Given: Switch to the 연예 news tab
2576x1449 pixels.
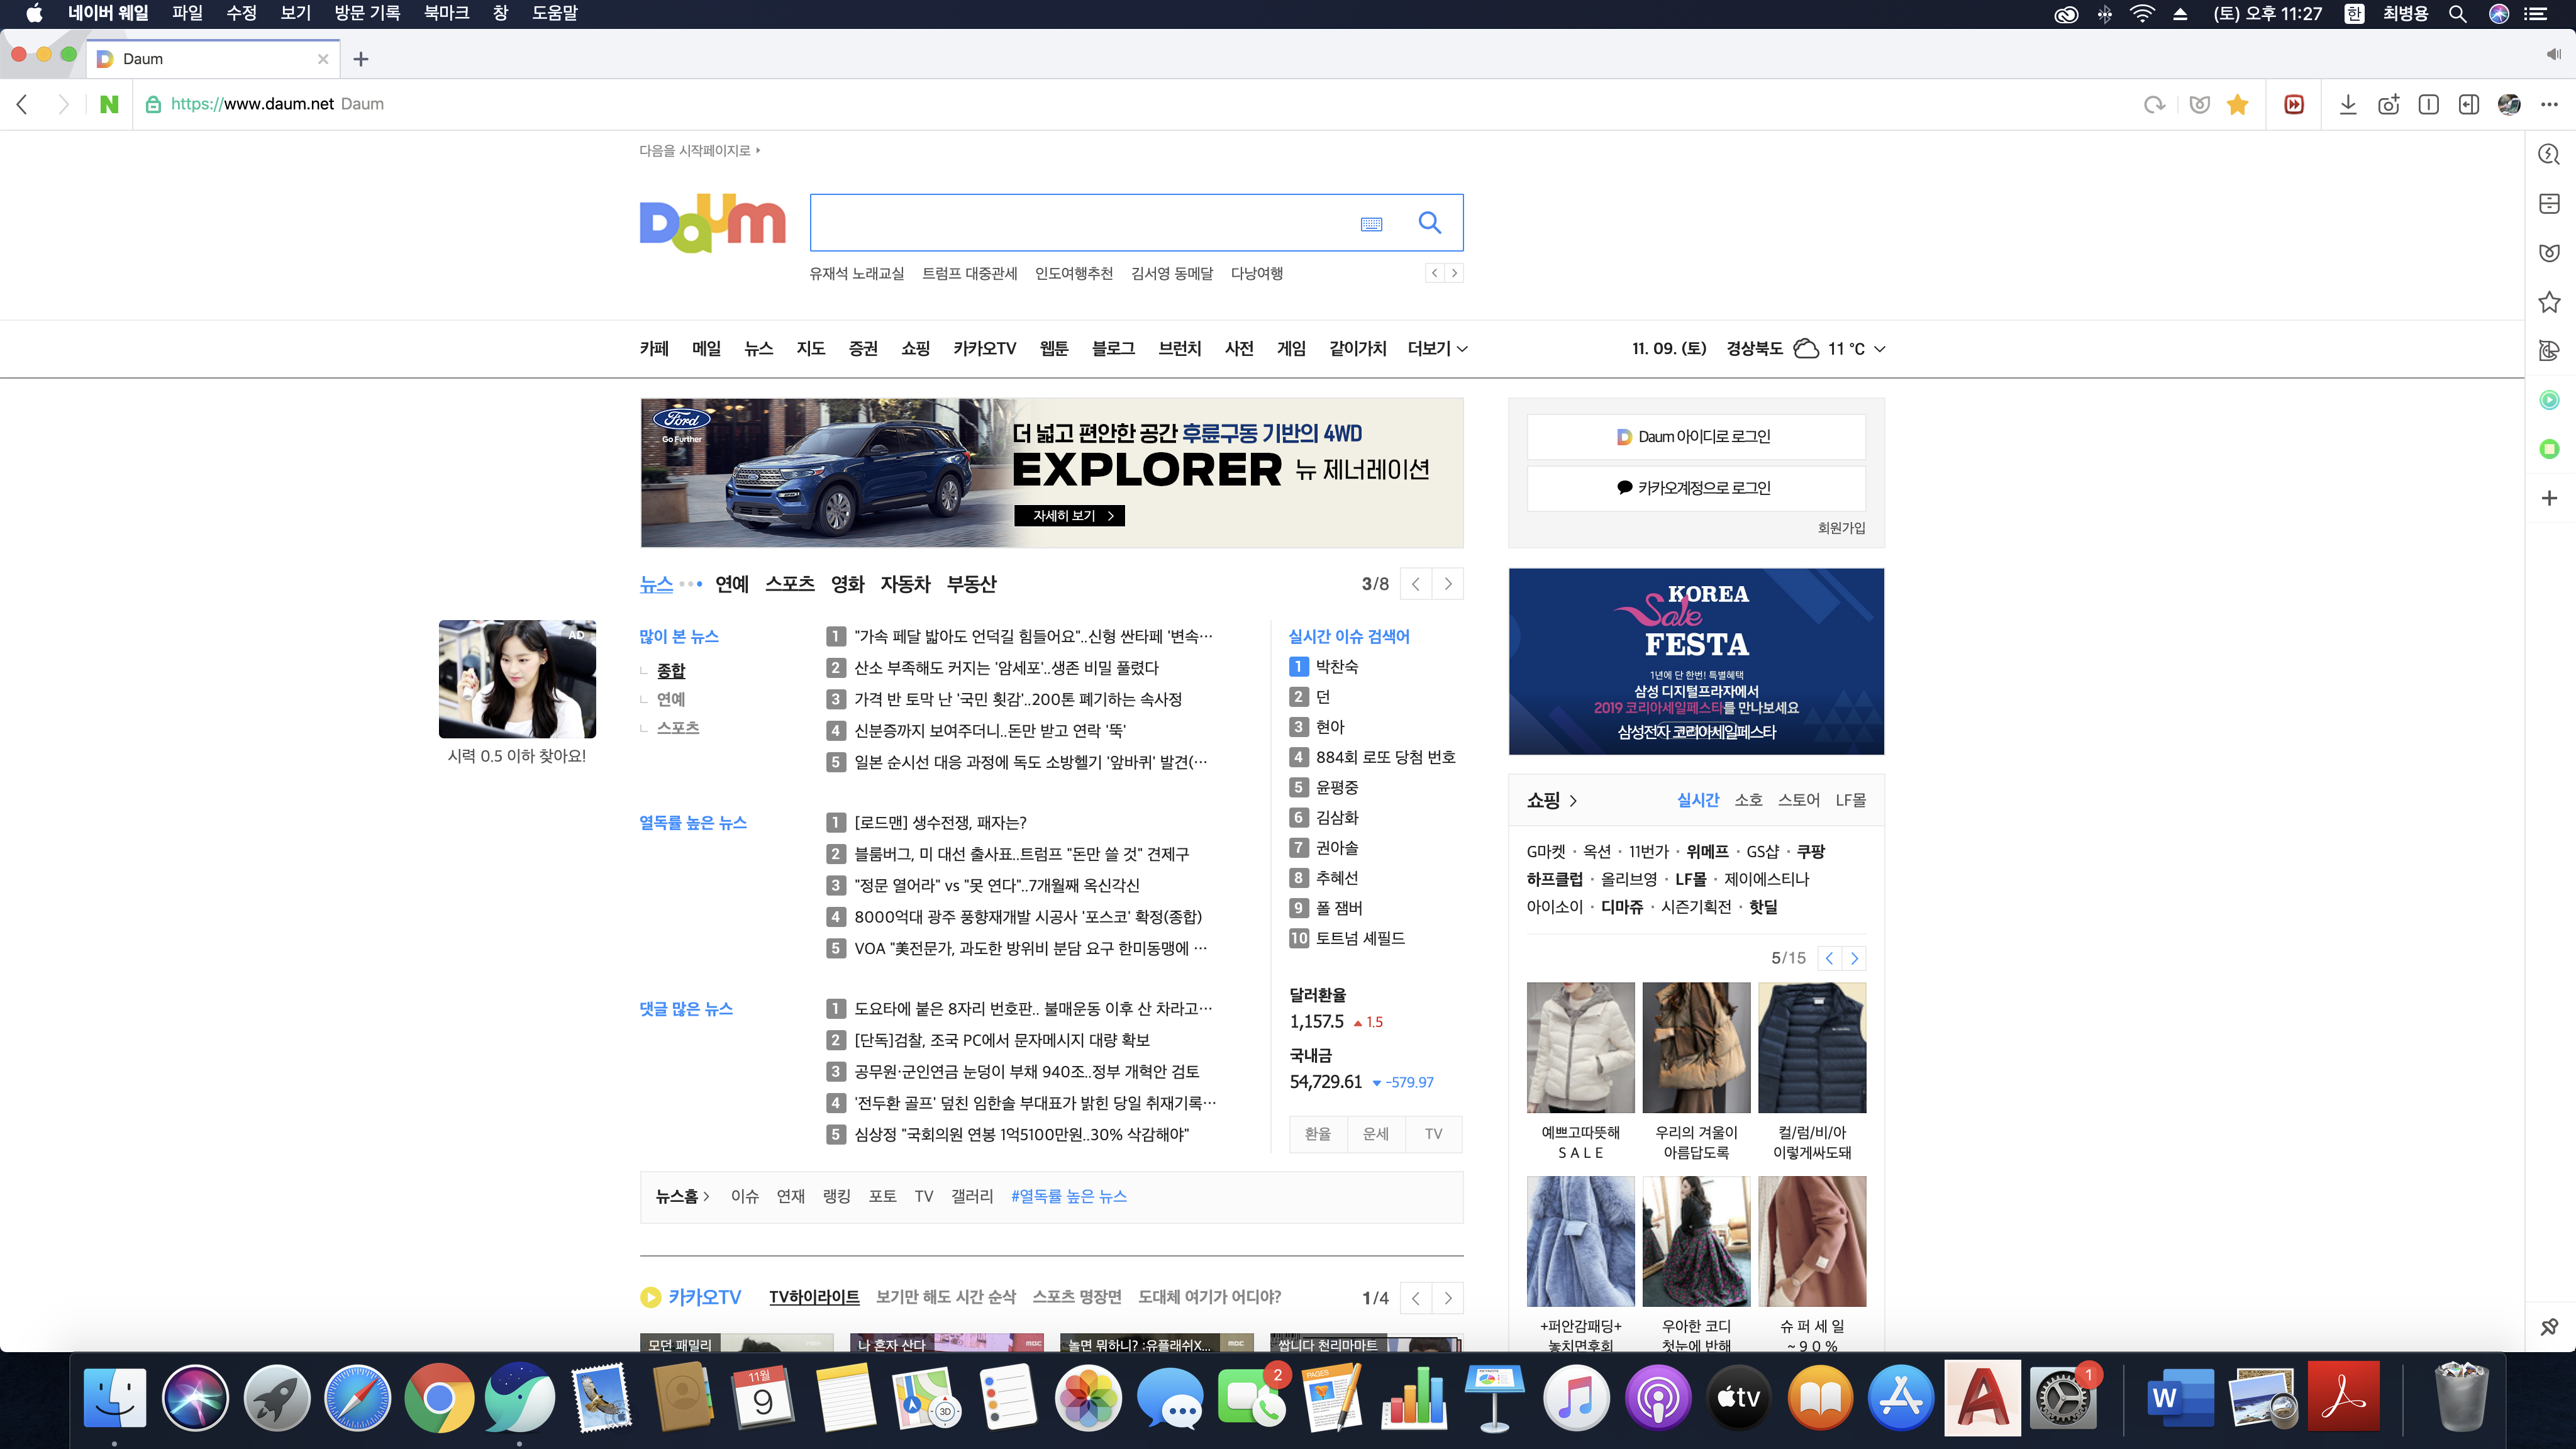Looking at the screenshot, I should coord(731,584).
